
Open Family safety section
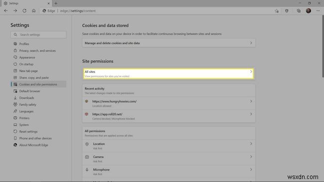28,105
